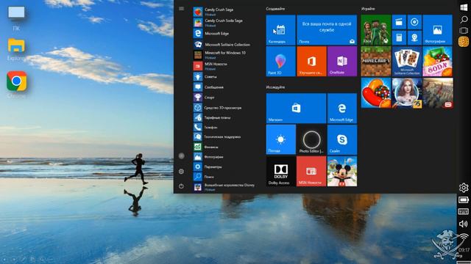This screenshot has width=471, height=264.
Task: Open the Dolby Access tile
Action: click(x=280, y=171)
